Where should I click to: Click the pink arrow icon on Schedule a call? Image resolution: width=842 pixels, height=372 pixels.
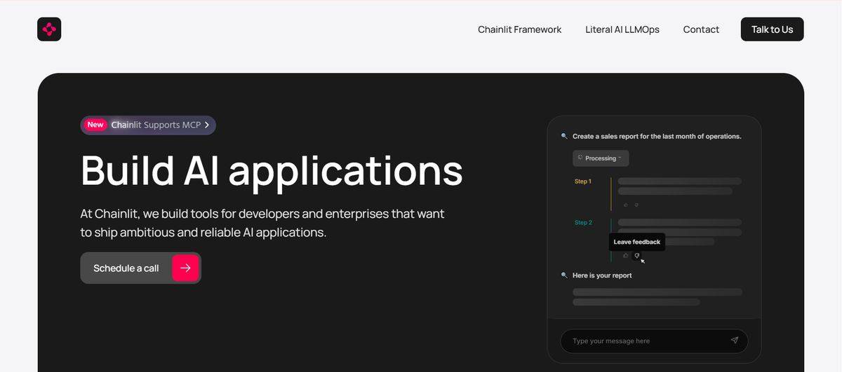(185, 268)
